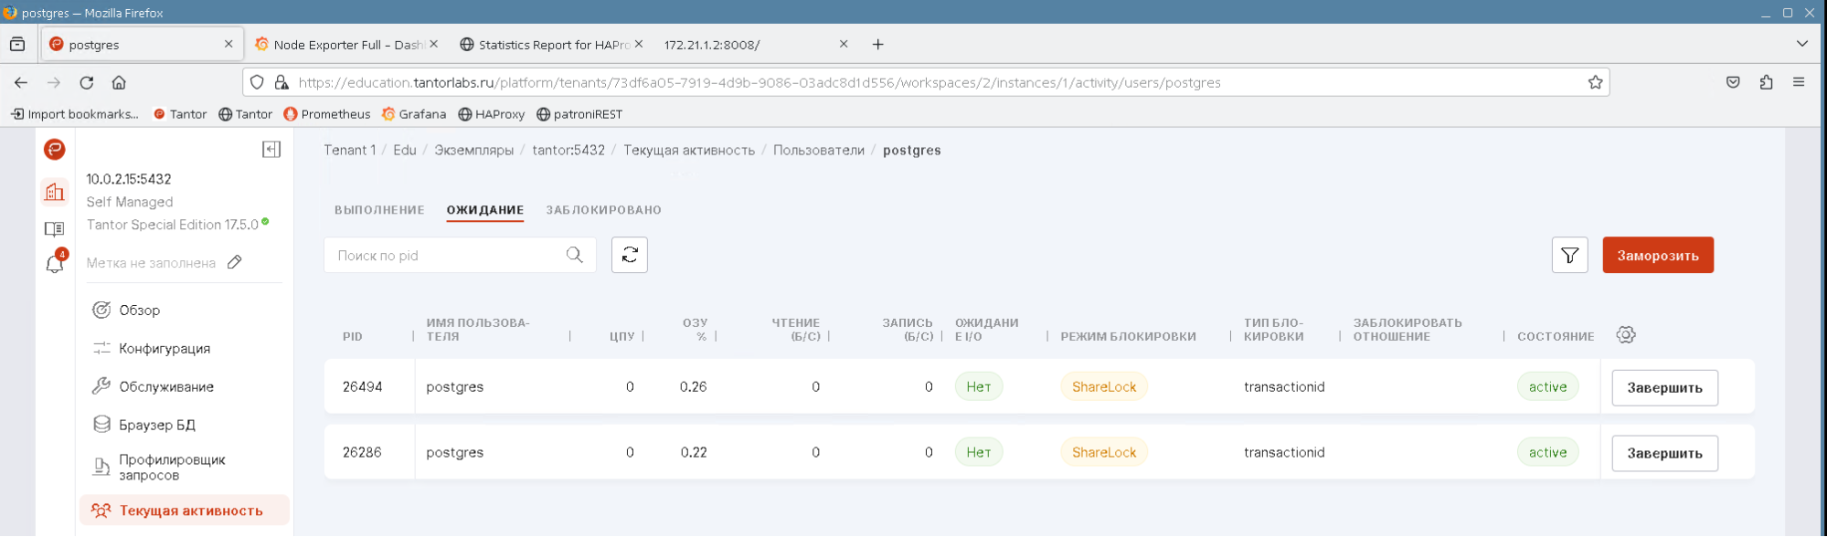Open table column settings gear

click(x=1625, y=335)
